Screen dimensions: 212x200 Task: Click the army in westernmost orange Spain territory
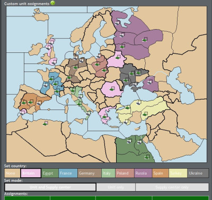[x=24, y=102]
